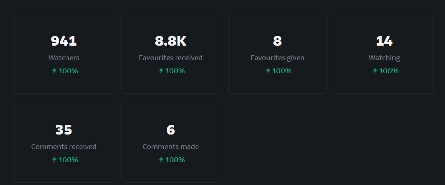Click the number 8 in Favourites given

click(277, 41)
